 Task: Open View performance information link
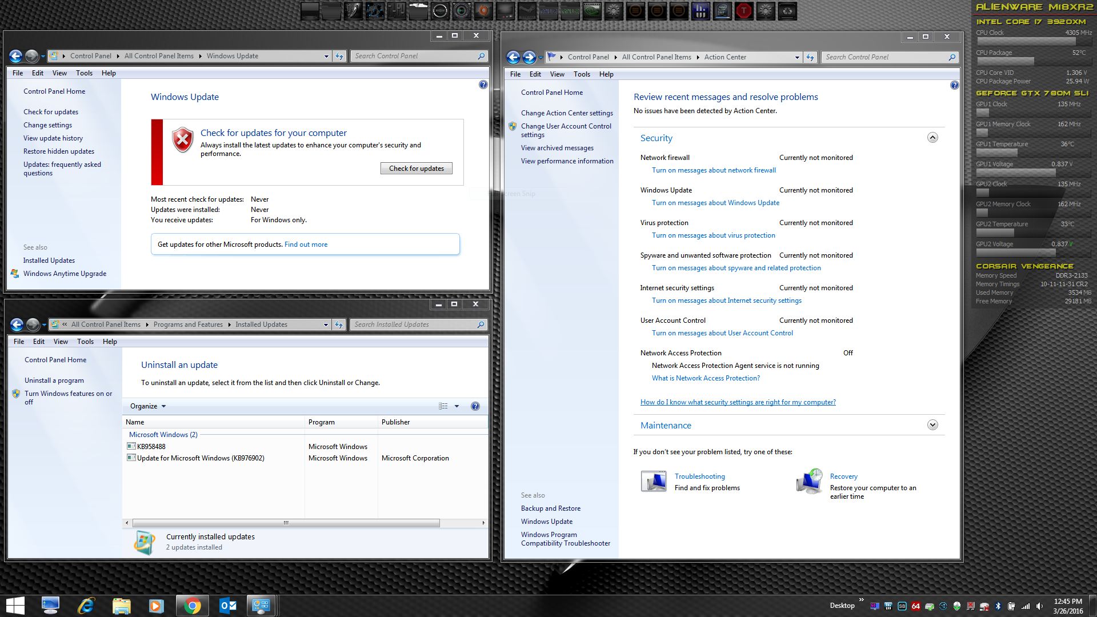567,161
